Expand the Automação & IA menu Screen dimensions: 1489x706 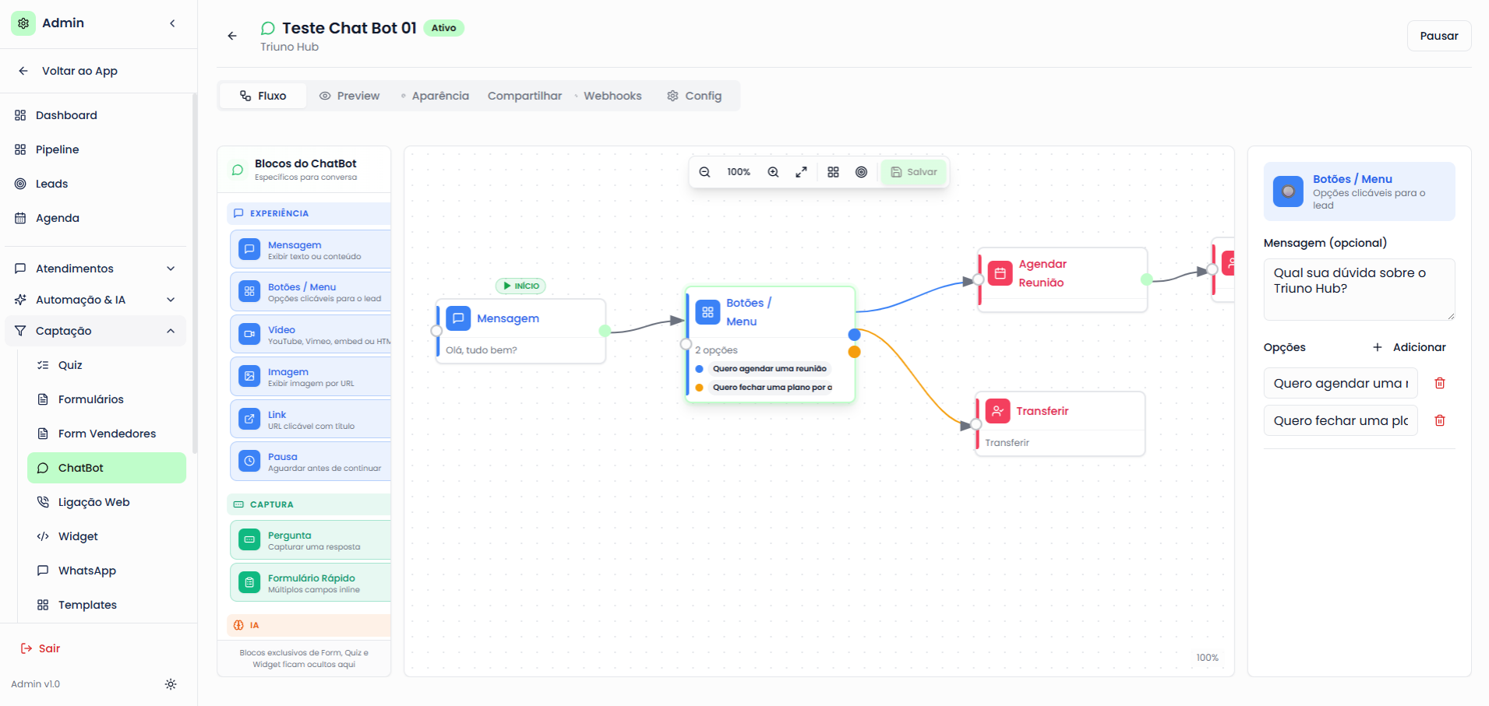[x=95, y=300]
